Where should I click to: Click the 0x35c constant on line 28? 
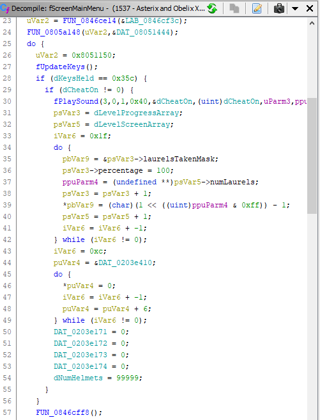[x=123, y=78]
